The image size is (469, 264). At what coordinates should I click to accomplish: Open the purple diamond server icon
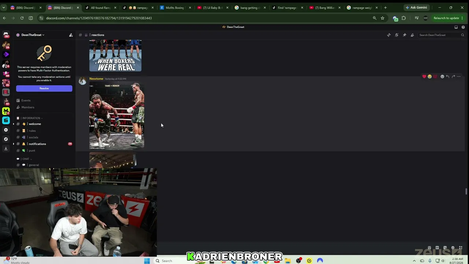pyautogui.click(x=6, y=54)
